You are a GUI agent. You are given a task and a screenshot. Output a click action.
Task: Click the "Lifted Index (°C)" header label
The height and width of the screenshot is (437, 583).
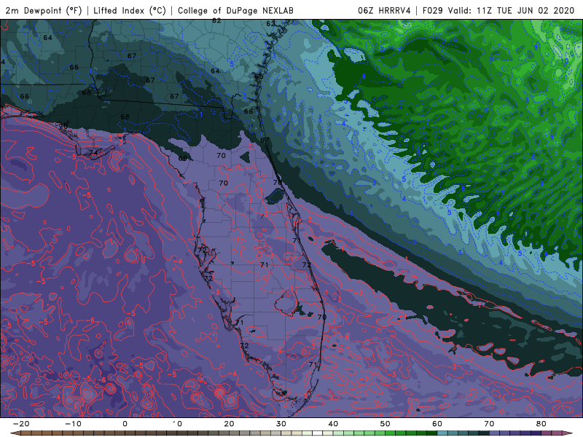point(130,10)
